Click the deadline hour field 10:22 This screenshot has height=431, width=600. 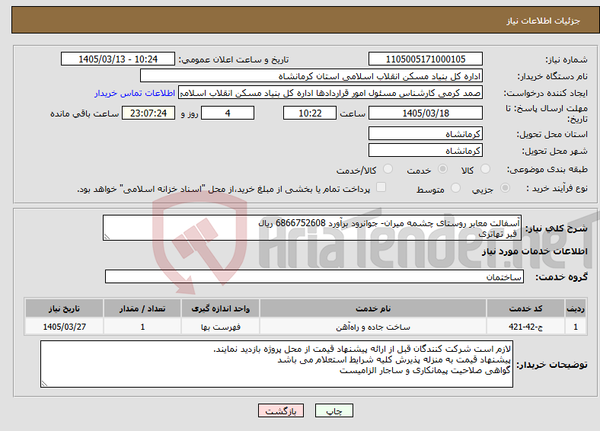pyautogui.click(x=310, y=113)
